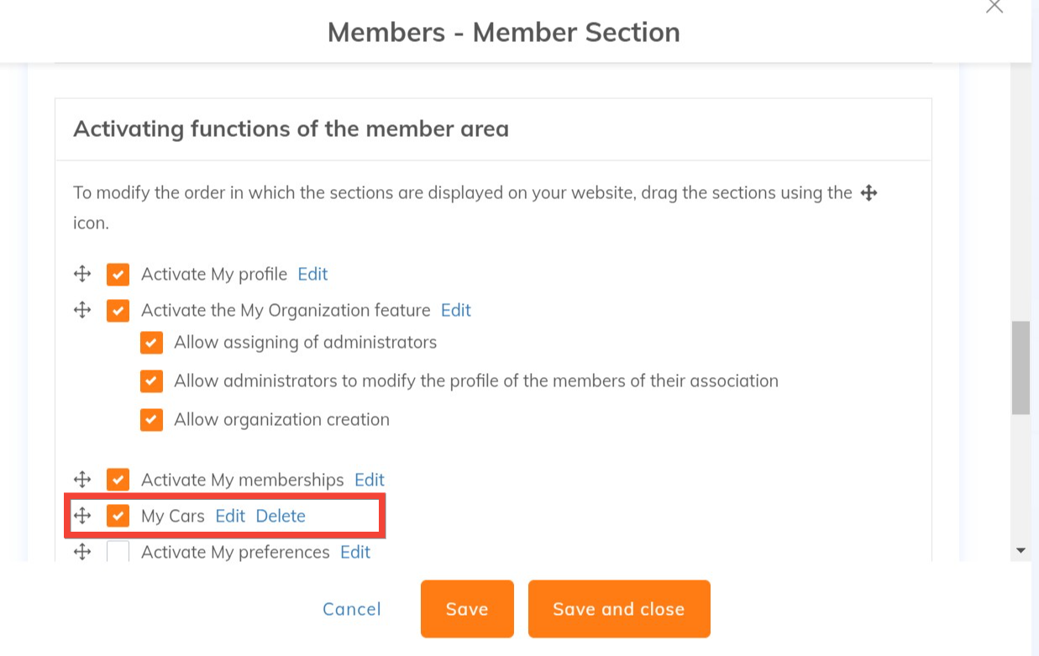Close the Member Section dialog with X
The image size is (1039, 656).
[x=994, y=7]
